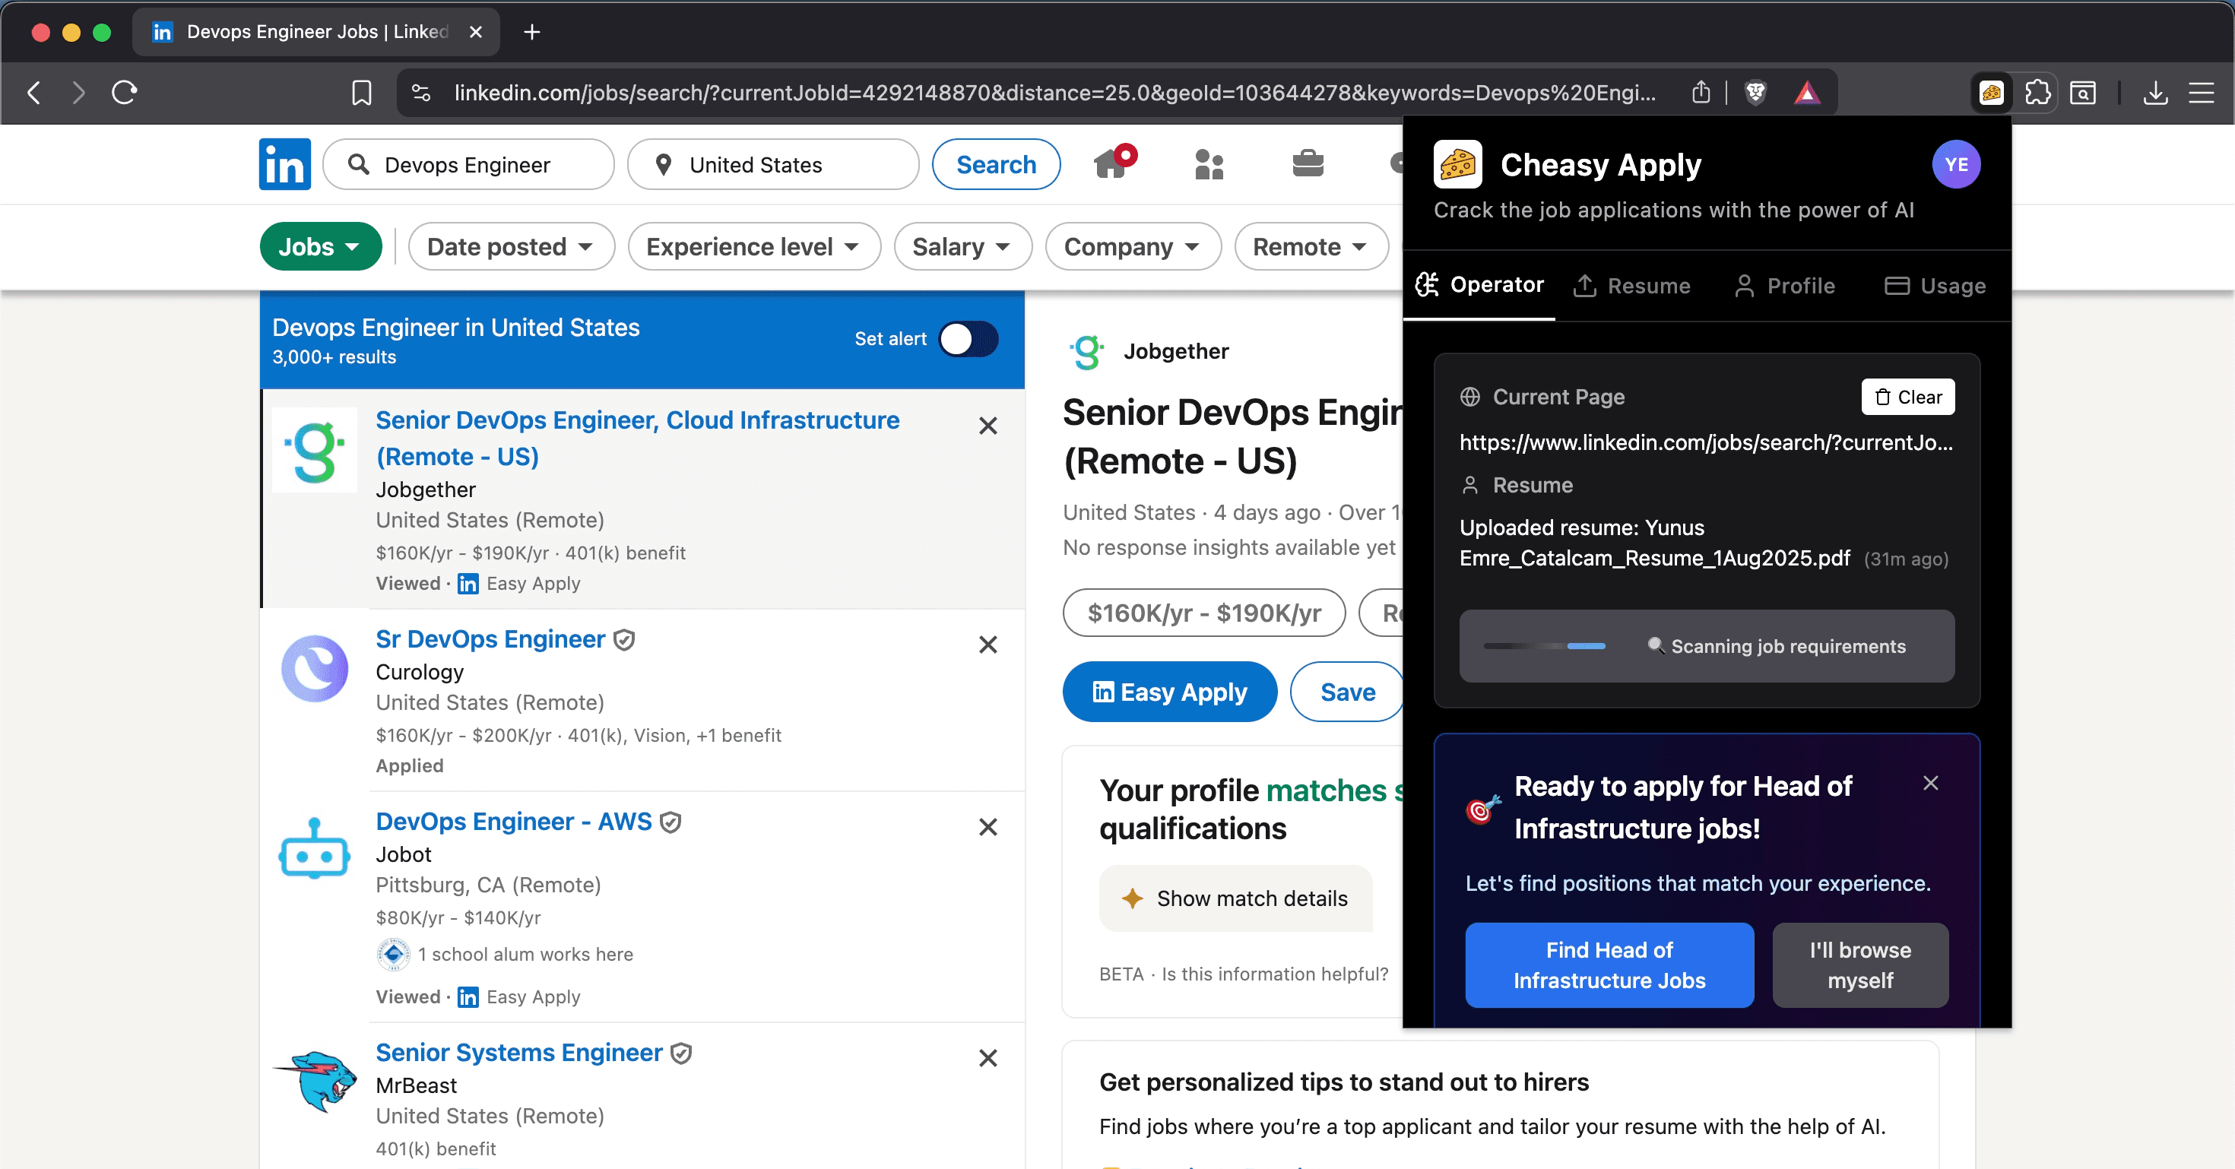The width and height of the screenshot is (2235, 1169).
Task: Click the Cheasy Apply extension toolbar icon
Action: click(x=1991, y=92)
